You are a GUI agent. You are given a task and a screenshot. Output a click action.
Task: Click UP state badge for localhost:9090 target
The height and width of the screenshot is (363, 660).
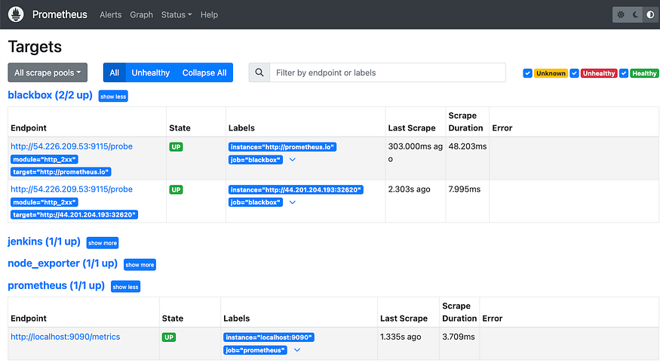coord(169,337)
